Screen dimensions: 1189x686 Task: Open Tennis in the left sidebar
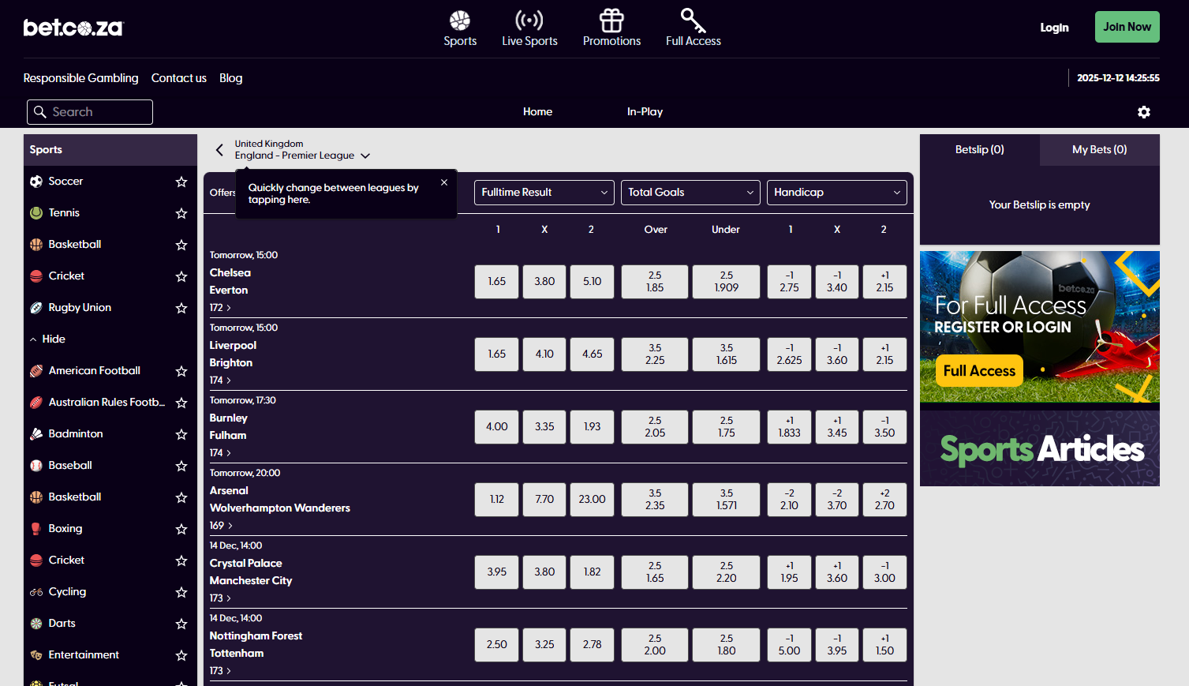(63, 212)
